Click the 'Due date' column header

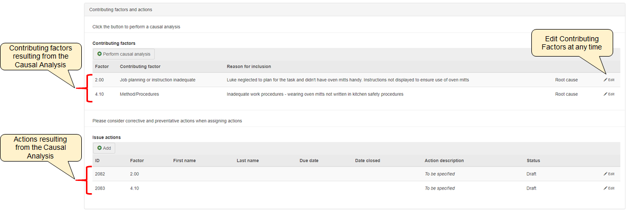pos(309,161)
